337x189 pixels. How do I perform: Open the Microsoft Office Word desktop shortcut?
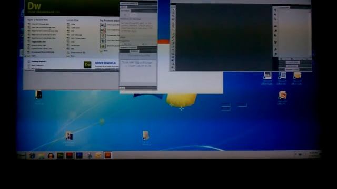[282, 78]
